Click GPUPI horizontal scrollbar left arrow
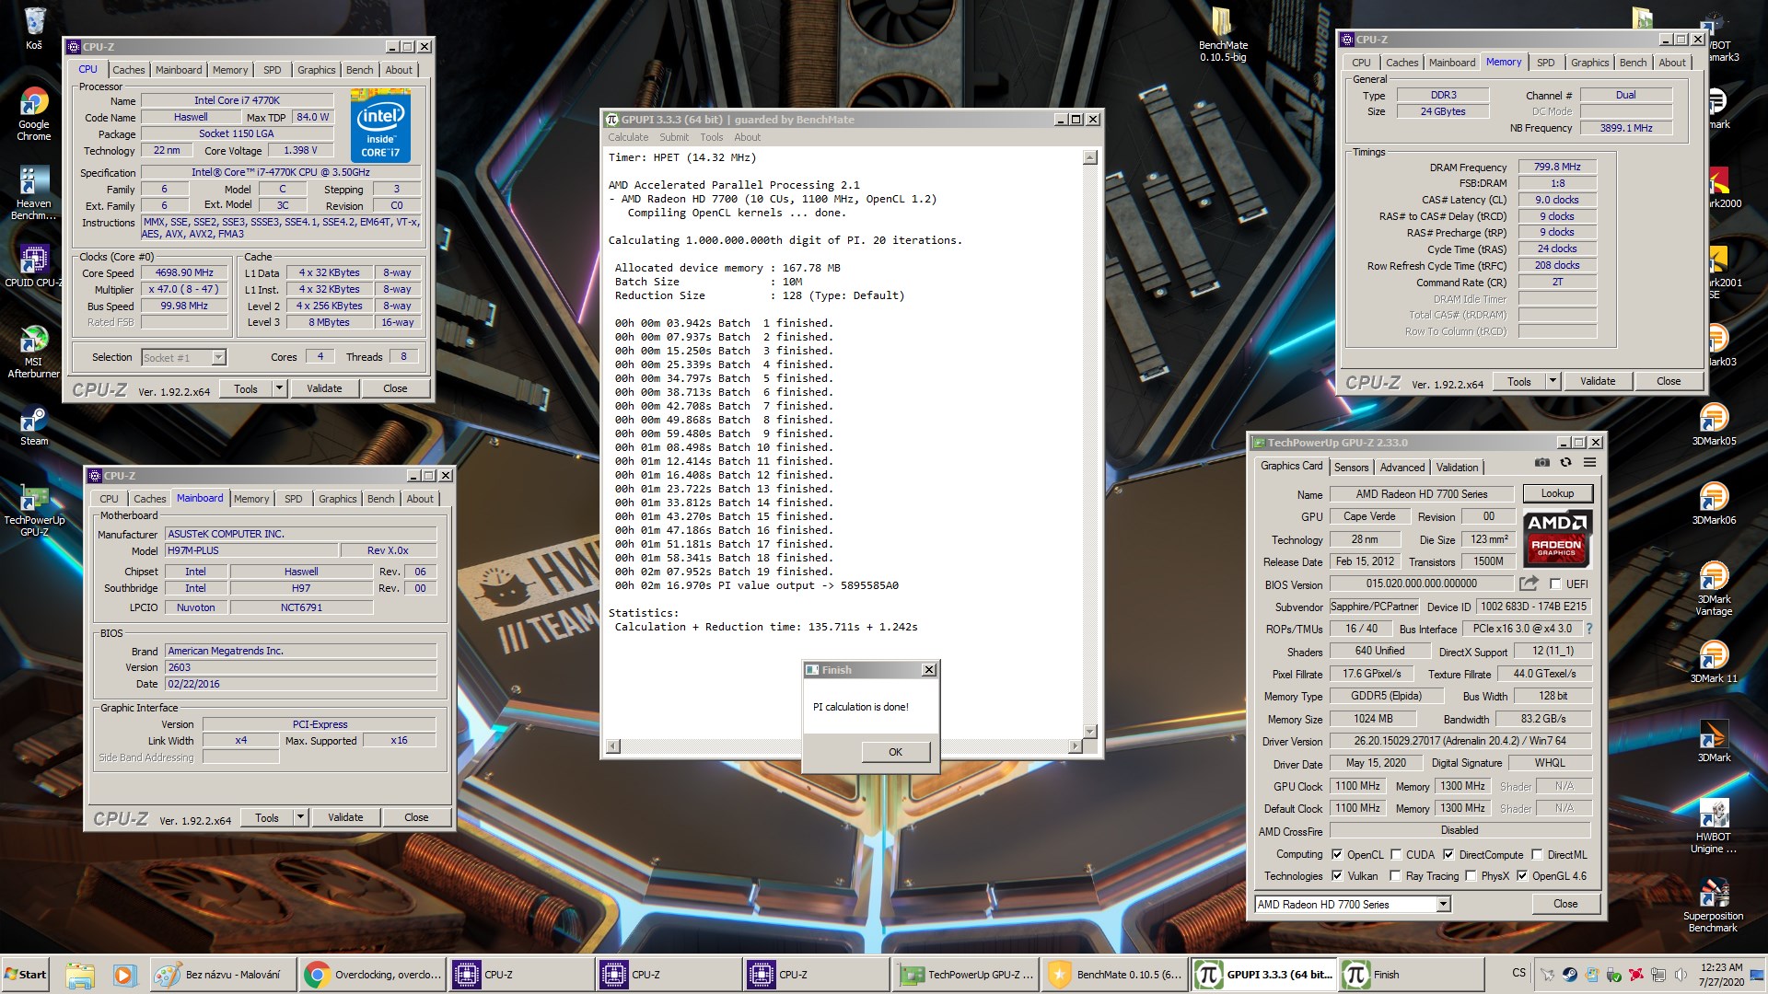Image resolution: width=1768 pixels, height=994 pixels. pyautogui.click(x=613, y=745)
